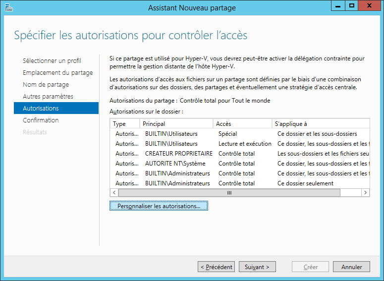Go to the Sélectionner un profil step
Viewport: 384px width, 281px height.
tap(52, 61)
